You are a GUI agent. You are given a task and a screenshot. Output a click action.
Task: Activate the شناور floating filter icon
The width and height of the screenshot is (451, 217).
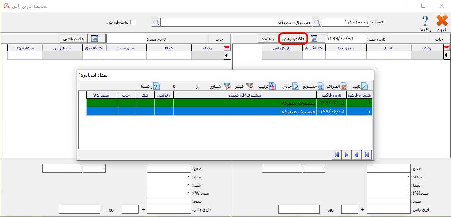227,86
